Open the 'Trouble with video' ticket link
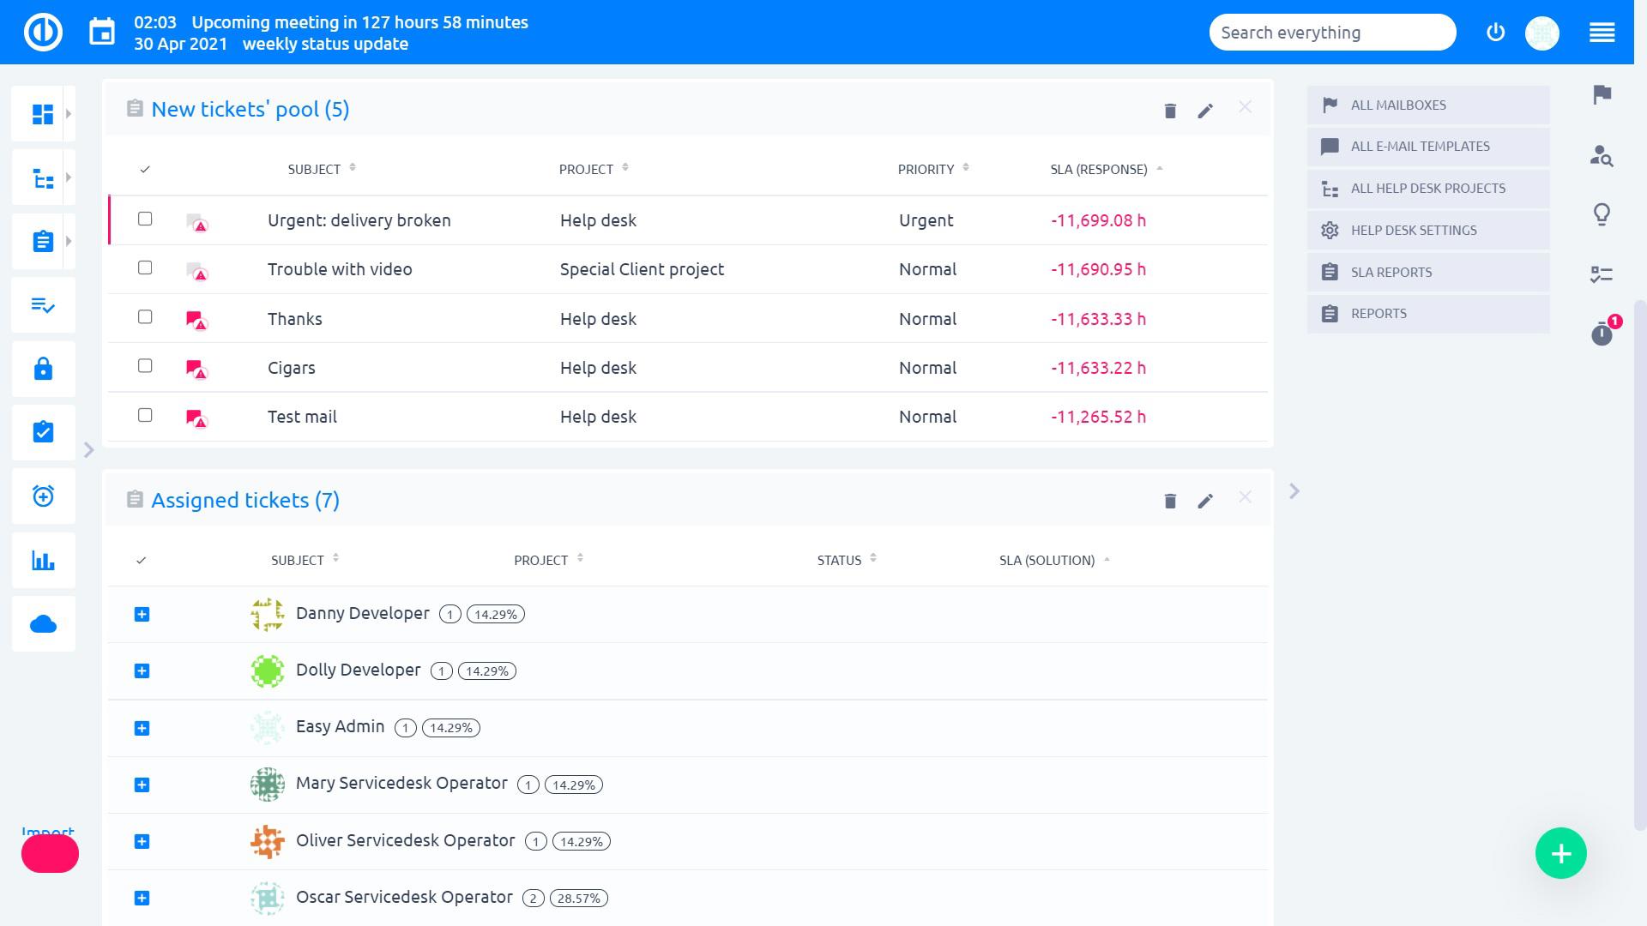Image resolution: width=1647 pixels, height=926 pixels. coord(340,269)
